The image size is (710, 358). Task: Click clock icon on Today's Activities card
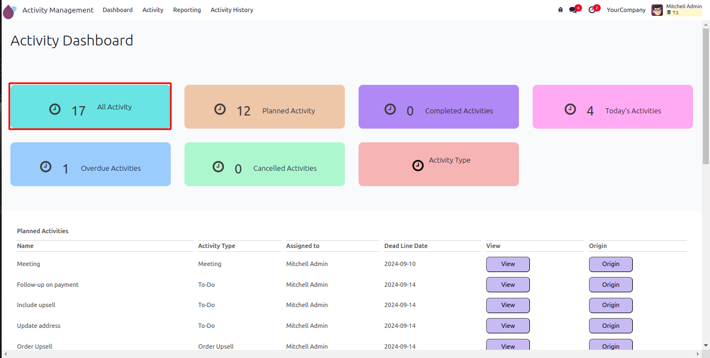[x=570, y=109]
